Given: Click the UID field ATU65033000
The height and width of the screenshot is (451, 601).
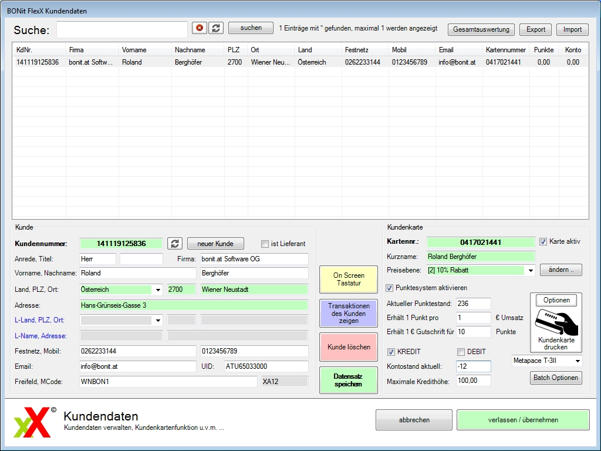Looking at the screenshot, I should coord(266,366).
